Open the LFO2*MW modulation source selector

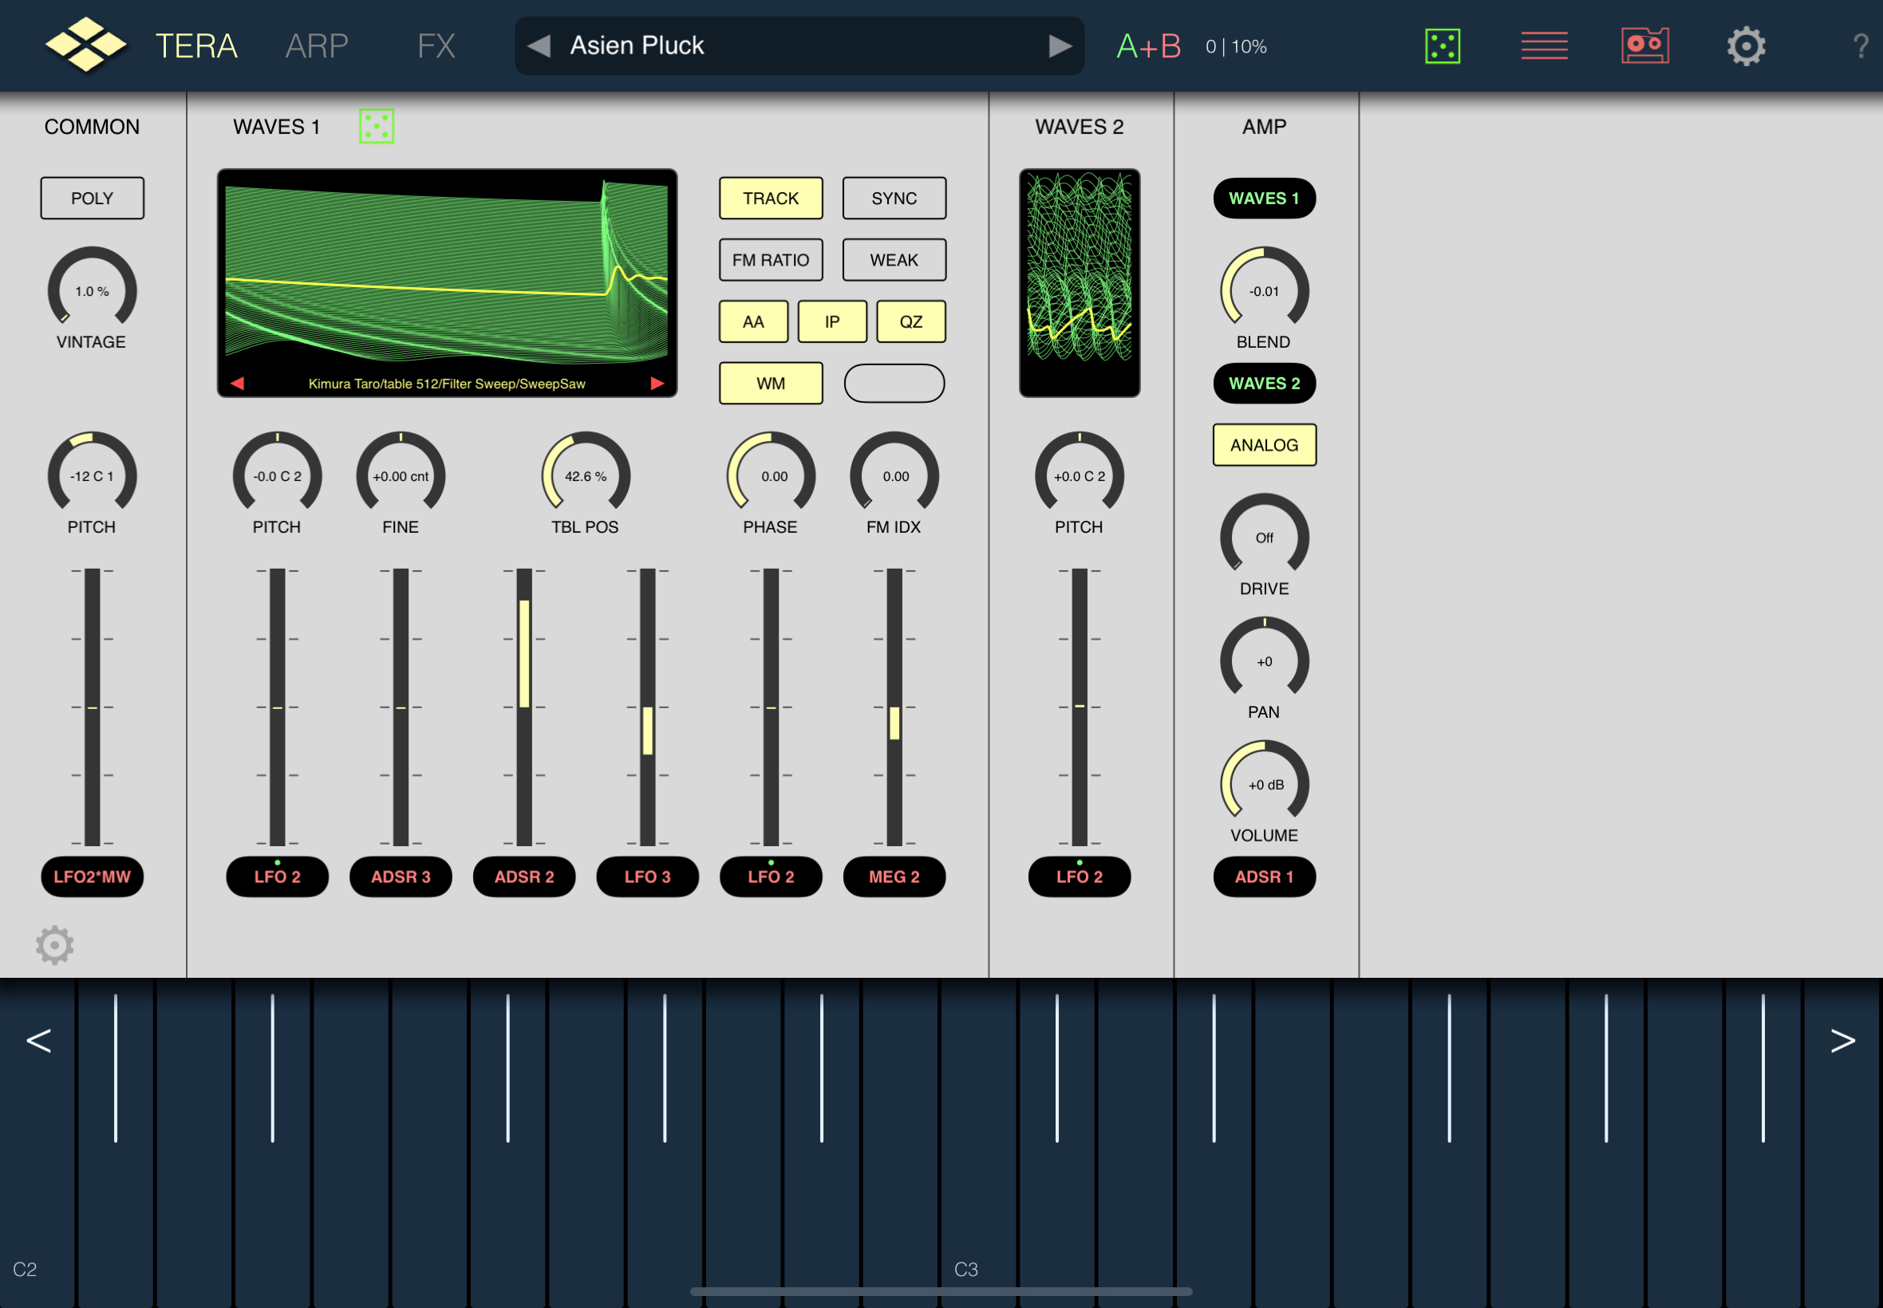tap(92, 877)
